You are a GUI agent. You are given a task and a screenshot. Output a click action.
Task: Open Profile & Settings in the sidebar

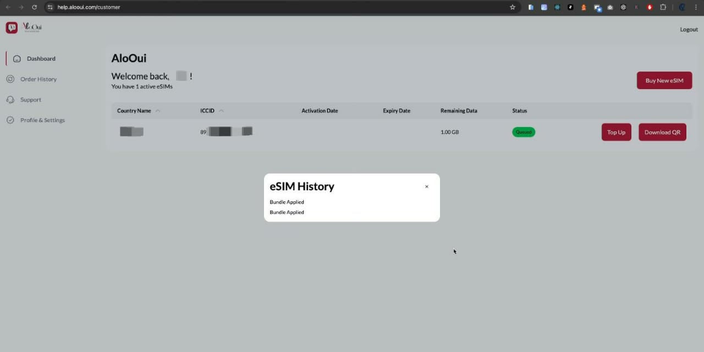point(42,120)
